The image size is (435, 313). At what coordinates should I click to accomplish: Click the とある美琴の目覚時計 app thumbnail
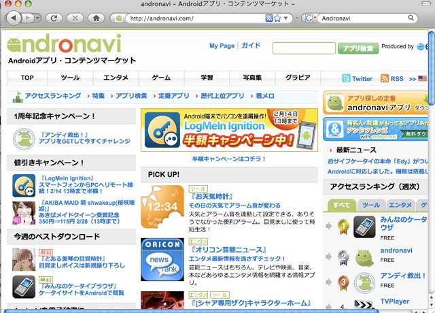pos(24,260)
